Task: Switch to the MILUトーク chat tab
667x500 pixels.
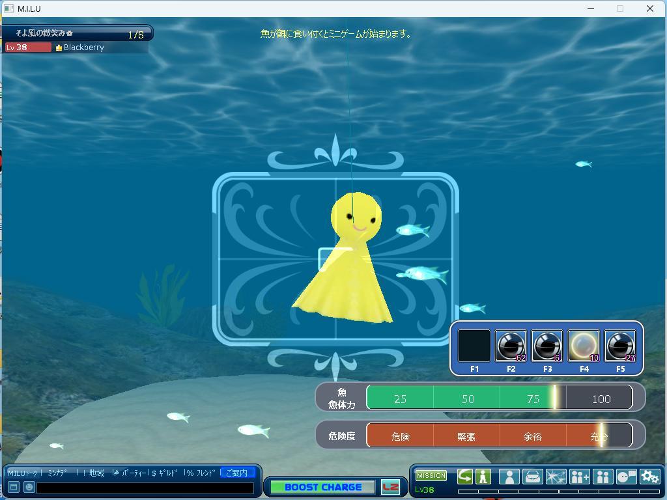Action: click(23, 473)
